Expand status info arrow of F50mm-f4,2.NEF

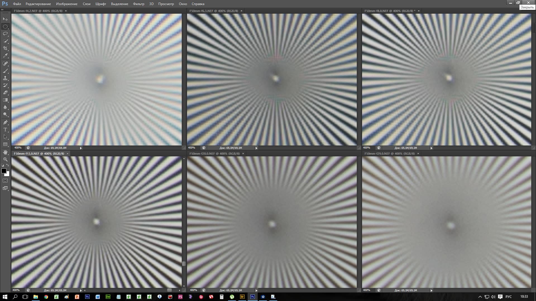pyautogui.click(x=81, y=148)
